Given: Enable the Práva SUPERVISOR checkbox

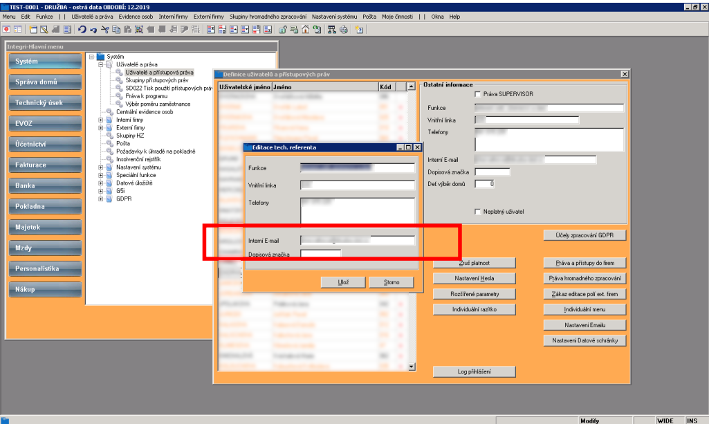Looking at the screenshot, I should (477, 94).
